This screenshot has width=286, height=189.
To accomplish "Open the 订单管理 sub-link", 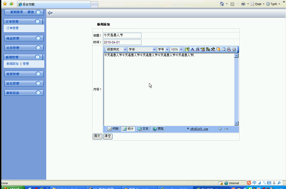I will [x=12, y=28].
